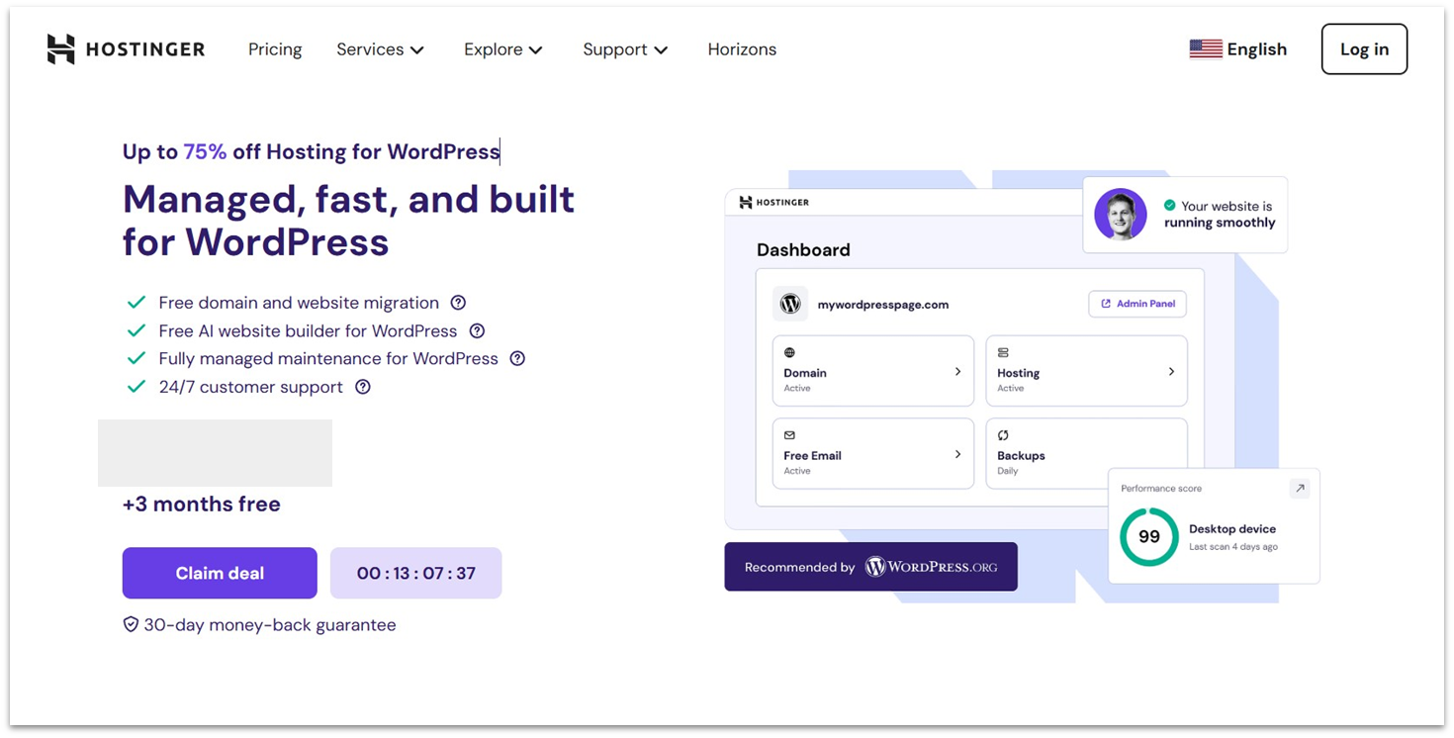Click the Desktop device label
Screen dimensions: 1454x738
1232,529
